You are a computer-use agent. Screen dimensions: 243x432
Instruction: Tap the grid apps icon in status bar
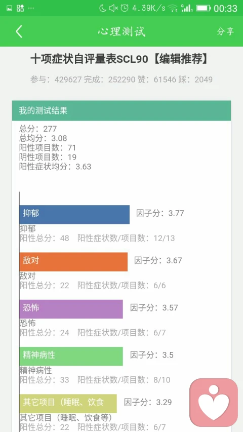[x=20, y=8]
